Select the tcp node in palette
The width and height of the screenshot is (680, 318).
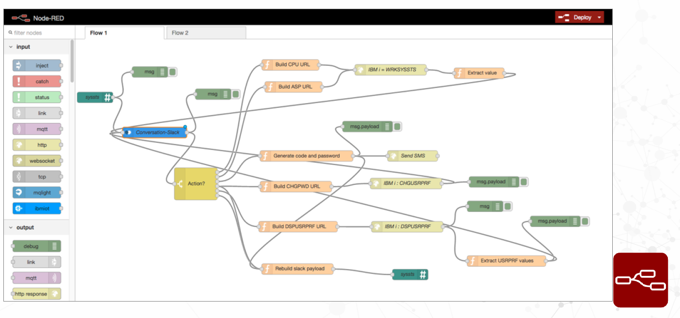point(37,177)
